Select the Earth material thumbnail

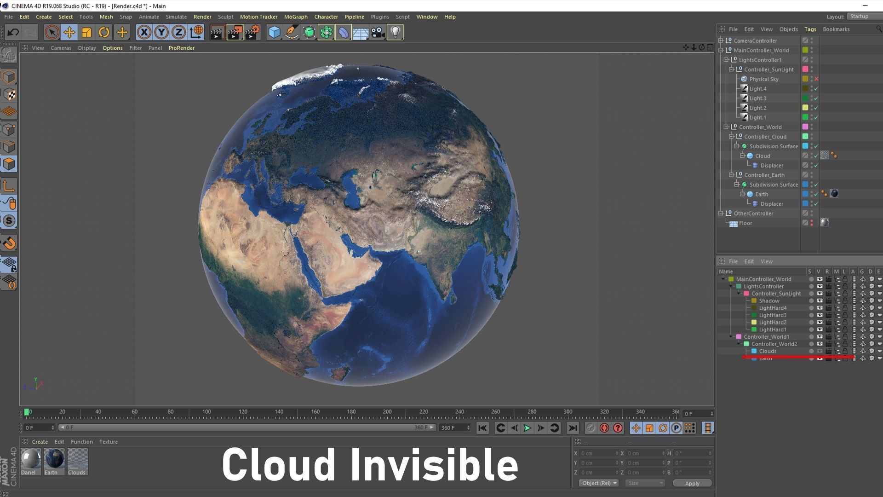tap(54, 459)
